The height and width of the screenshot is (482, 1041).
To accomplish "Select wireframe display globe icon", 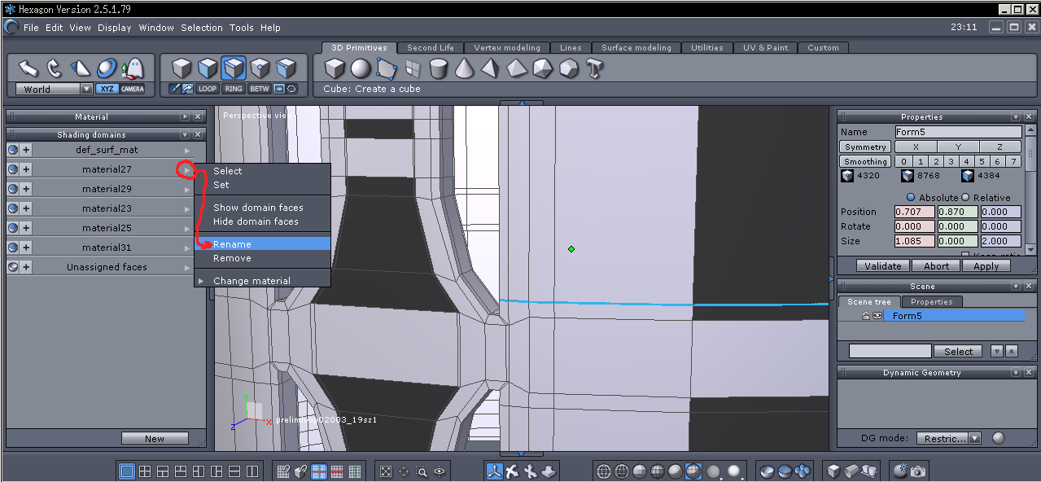I will [x=604, y=471].
